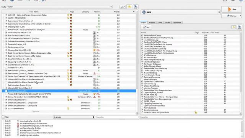
Task: Click the plugin list Namefilter field
Action: click(x=191, y=117)
